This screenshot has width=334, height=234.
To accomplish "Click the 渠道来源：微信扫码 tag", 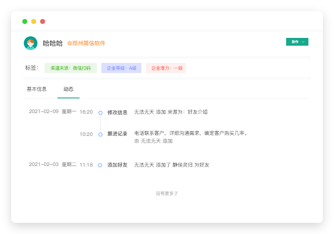I will (71, 68).
